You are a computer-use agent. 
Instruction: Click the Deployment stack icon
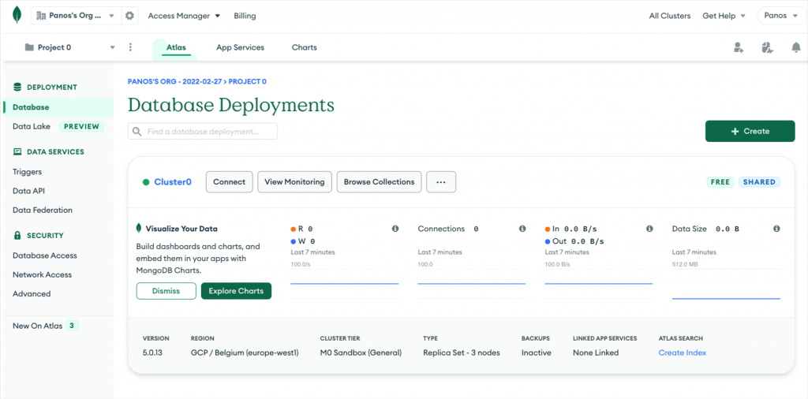18,87
